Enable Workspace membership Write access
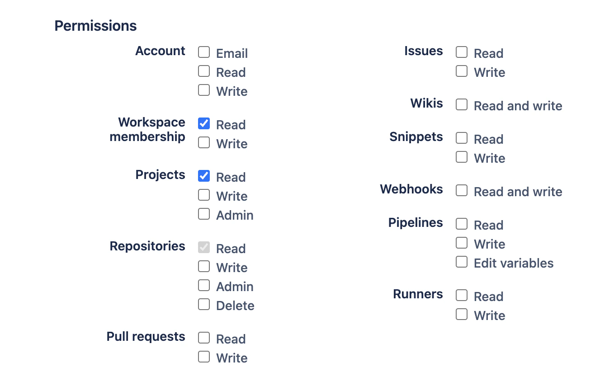The height and width of the screenshot is (386, 614). (204, 142)
